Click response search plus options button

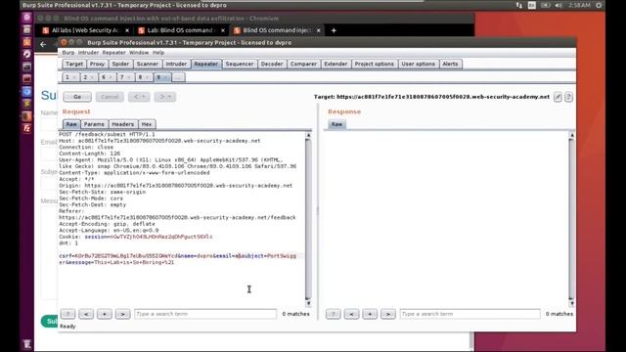[370, 314]
